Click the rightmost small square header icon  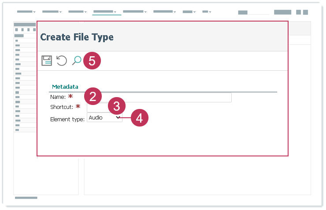(305, 12)
